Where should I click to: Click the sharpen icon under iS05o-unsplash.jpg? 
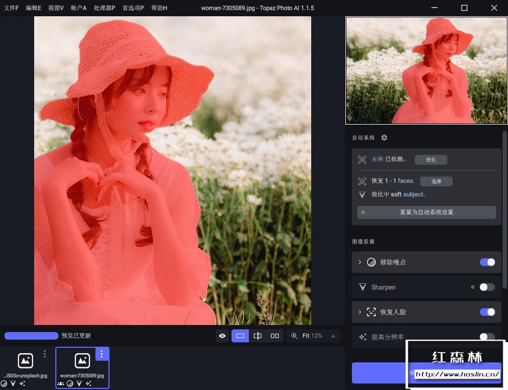pos(13,383)
